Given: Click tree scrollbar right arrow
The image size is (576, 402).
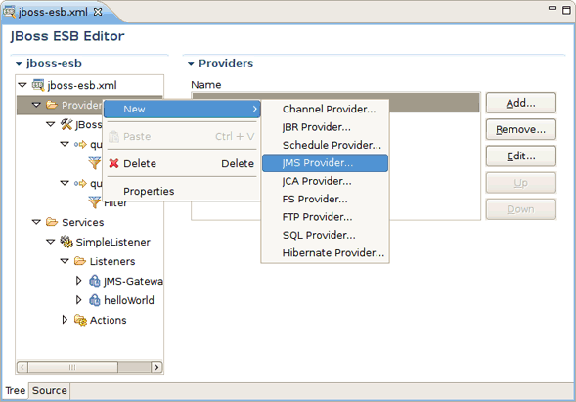Looking at the screenshot, I should (x=156, y=367).
